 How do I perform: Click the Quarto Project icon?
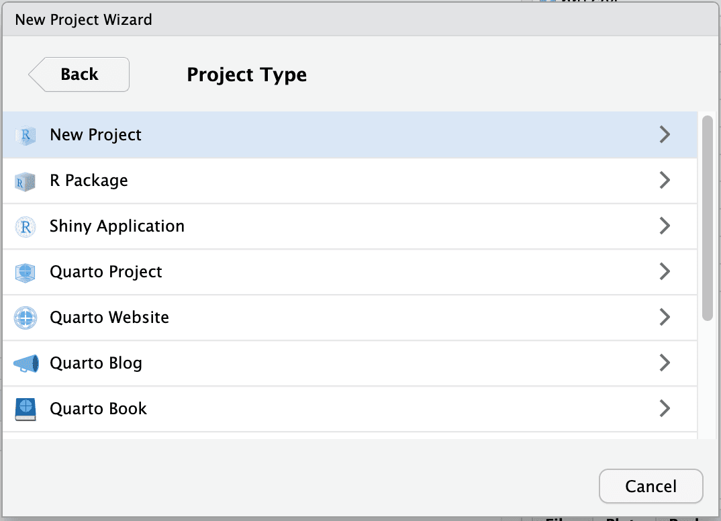(x=26, y=271)
